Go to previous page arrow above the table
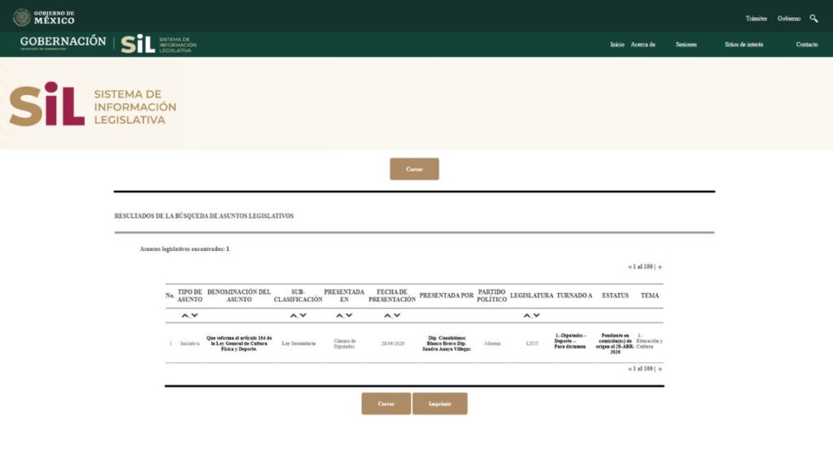833x468 pixels. (x=630, y=266)
